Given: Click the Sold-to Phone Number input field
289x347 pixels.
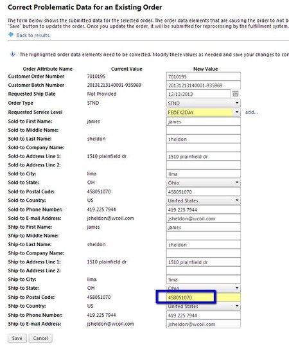Looking at the screenshot, I should pos(203,209).
